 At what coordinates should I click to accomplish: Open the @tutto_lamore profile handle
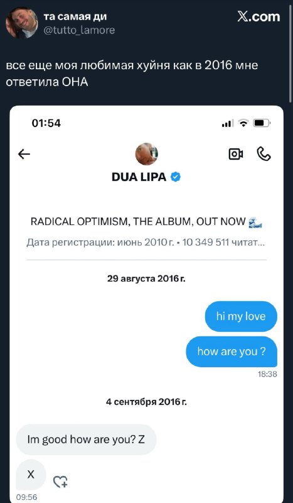click(x=79, y=30)
